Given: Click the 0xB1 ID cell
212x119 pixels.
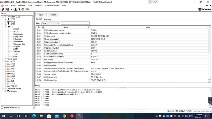Looking at the screenshot, I should tap(39, 63).
